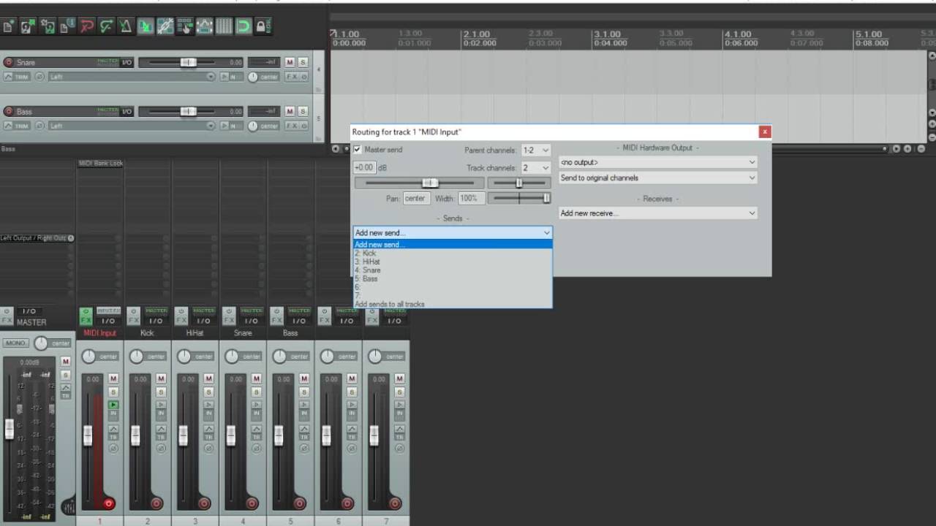The image size is (936, 526).
Task: Solo the Bass track in track panel
Action: 303,111
